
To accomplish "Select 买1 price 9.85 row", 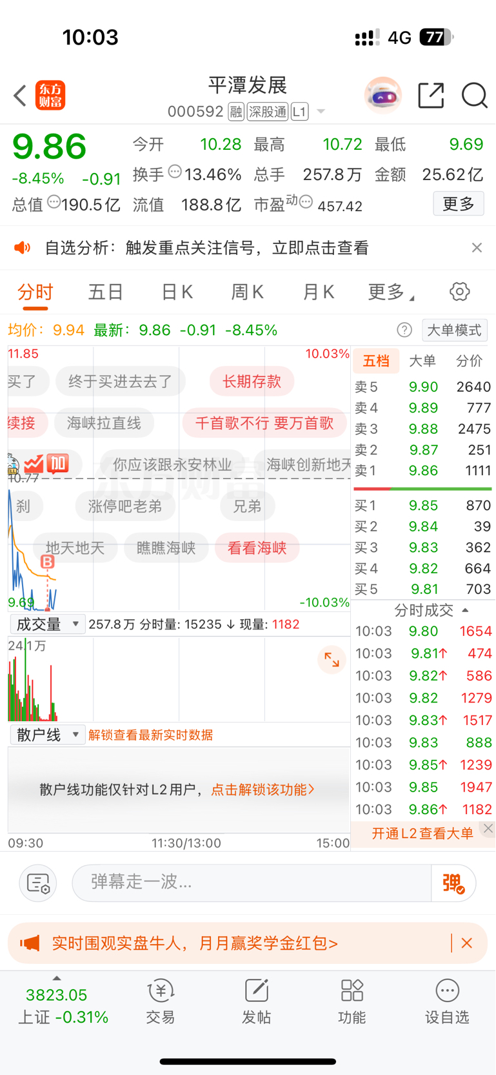I will click(x=423, y=506).
